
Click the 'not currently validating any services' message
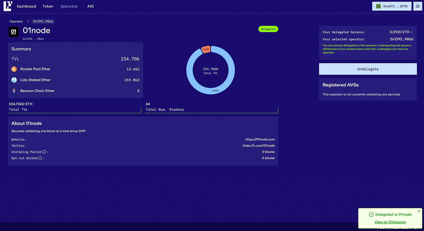pos(361,94)
